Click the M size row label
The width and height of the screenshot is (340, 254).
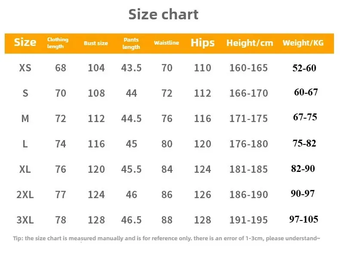click(x=25, y=118)
